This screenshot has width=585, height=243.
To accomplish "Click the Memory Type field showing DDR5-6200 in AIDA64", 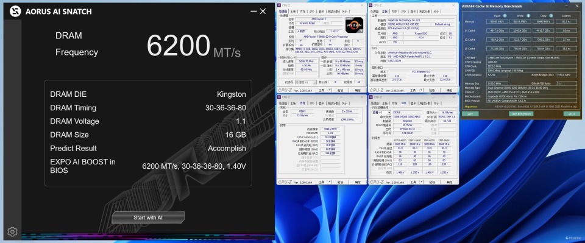I will [x=531, y=88].
